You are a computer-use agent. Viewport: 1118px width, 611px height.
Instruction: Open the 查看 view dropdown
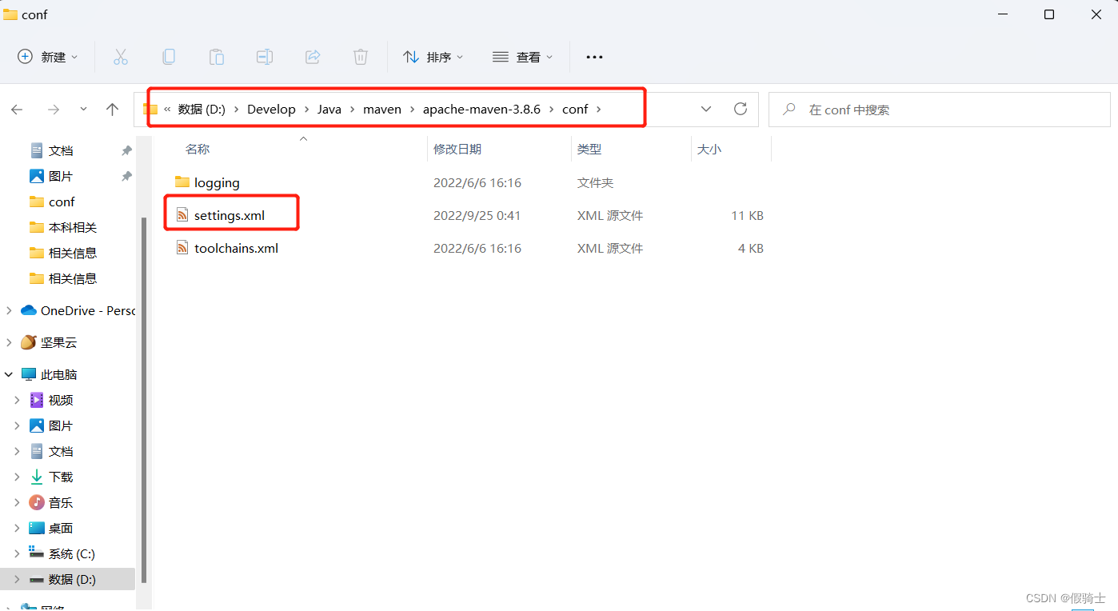(x=522, y=57)
